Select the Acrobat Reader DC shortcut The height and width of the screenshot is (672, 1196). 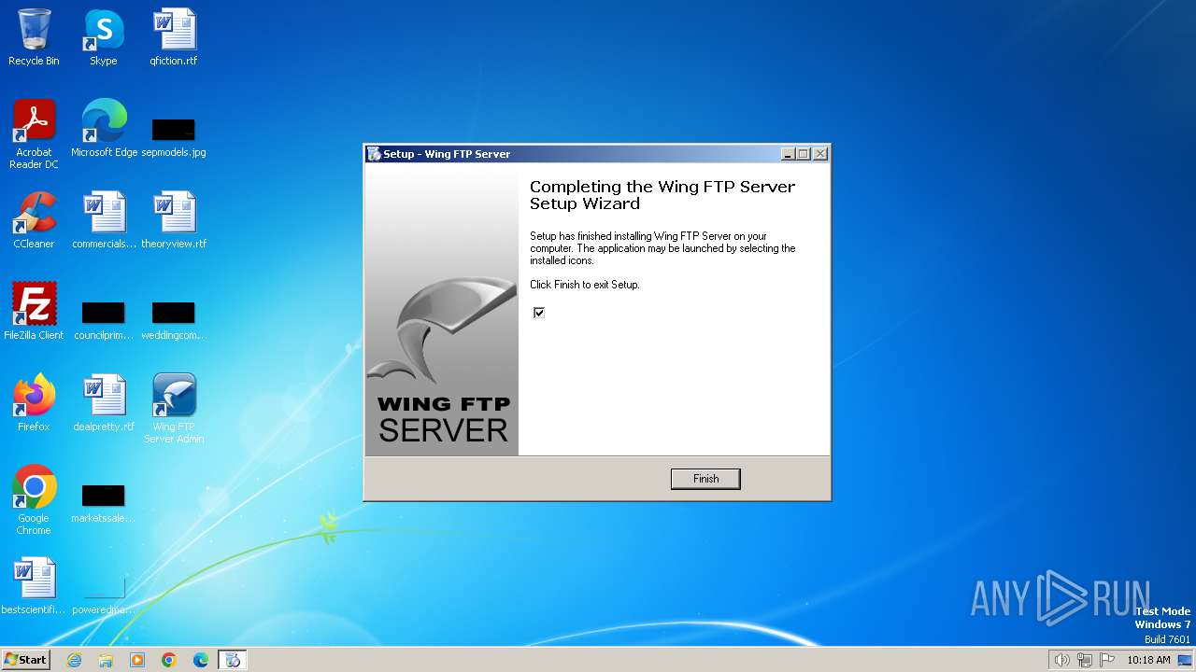[x=34, y=134]
